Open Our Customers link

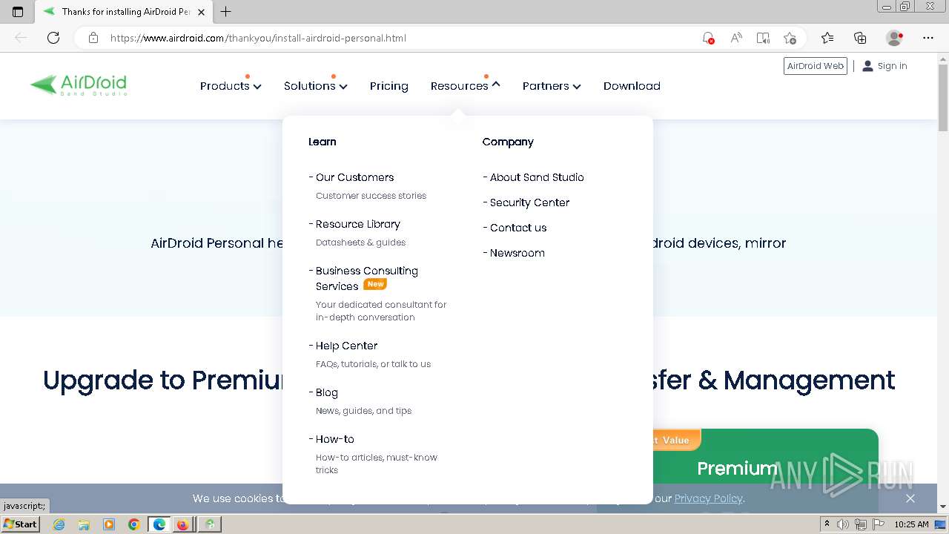(x=354, y=177)
